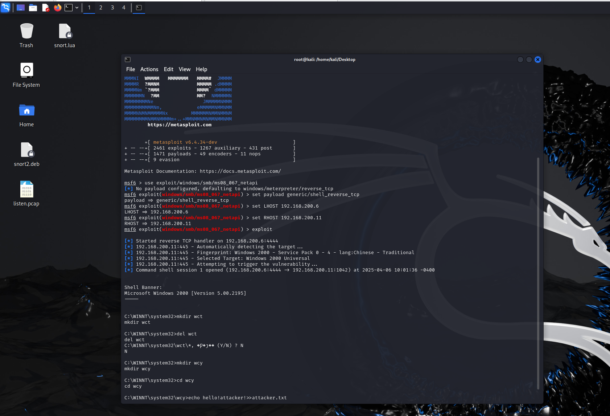Launch the terminal emulator from the panel
Screen dimensions: 610x416
[69, 8]
